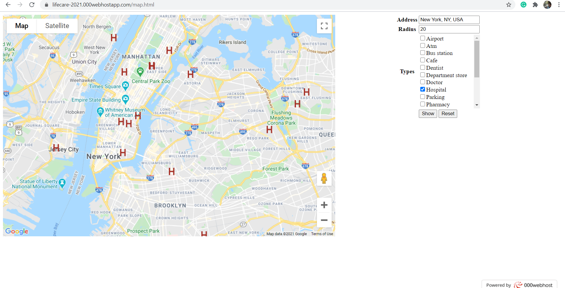Screen dimensions: 565x288
Task: Enable the Airport type checkbox
Action: point(423,38)
